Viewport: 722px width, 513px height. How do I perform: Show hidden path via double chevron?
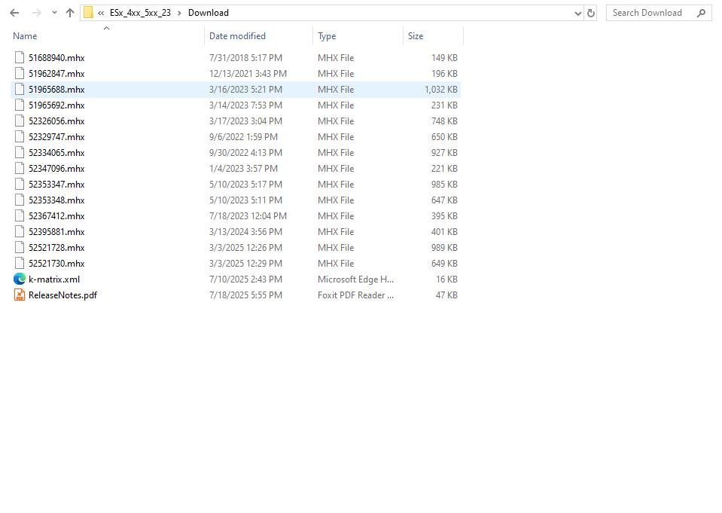tap(101, 13)
